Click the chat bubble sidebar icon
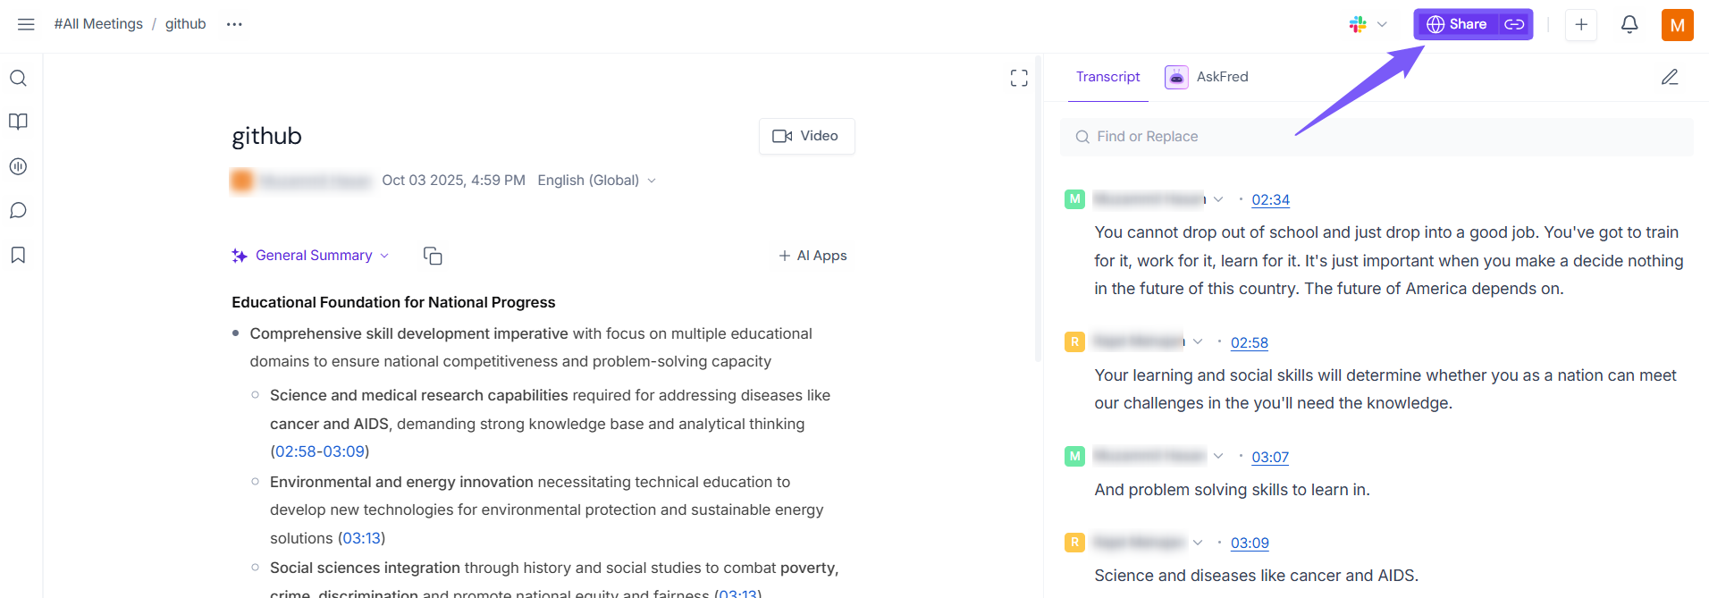 (18, 211)
